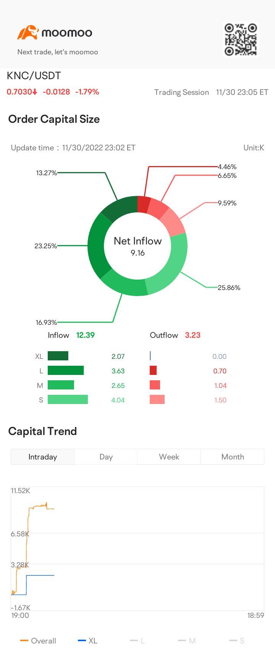
Task: Open the QR code image
Action: click(x=241, y=39)
